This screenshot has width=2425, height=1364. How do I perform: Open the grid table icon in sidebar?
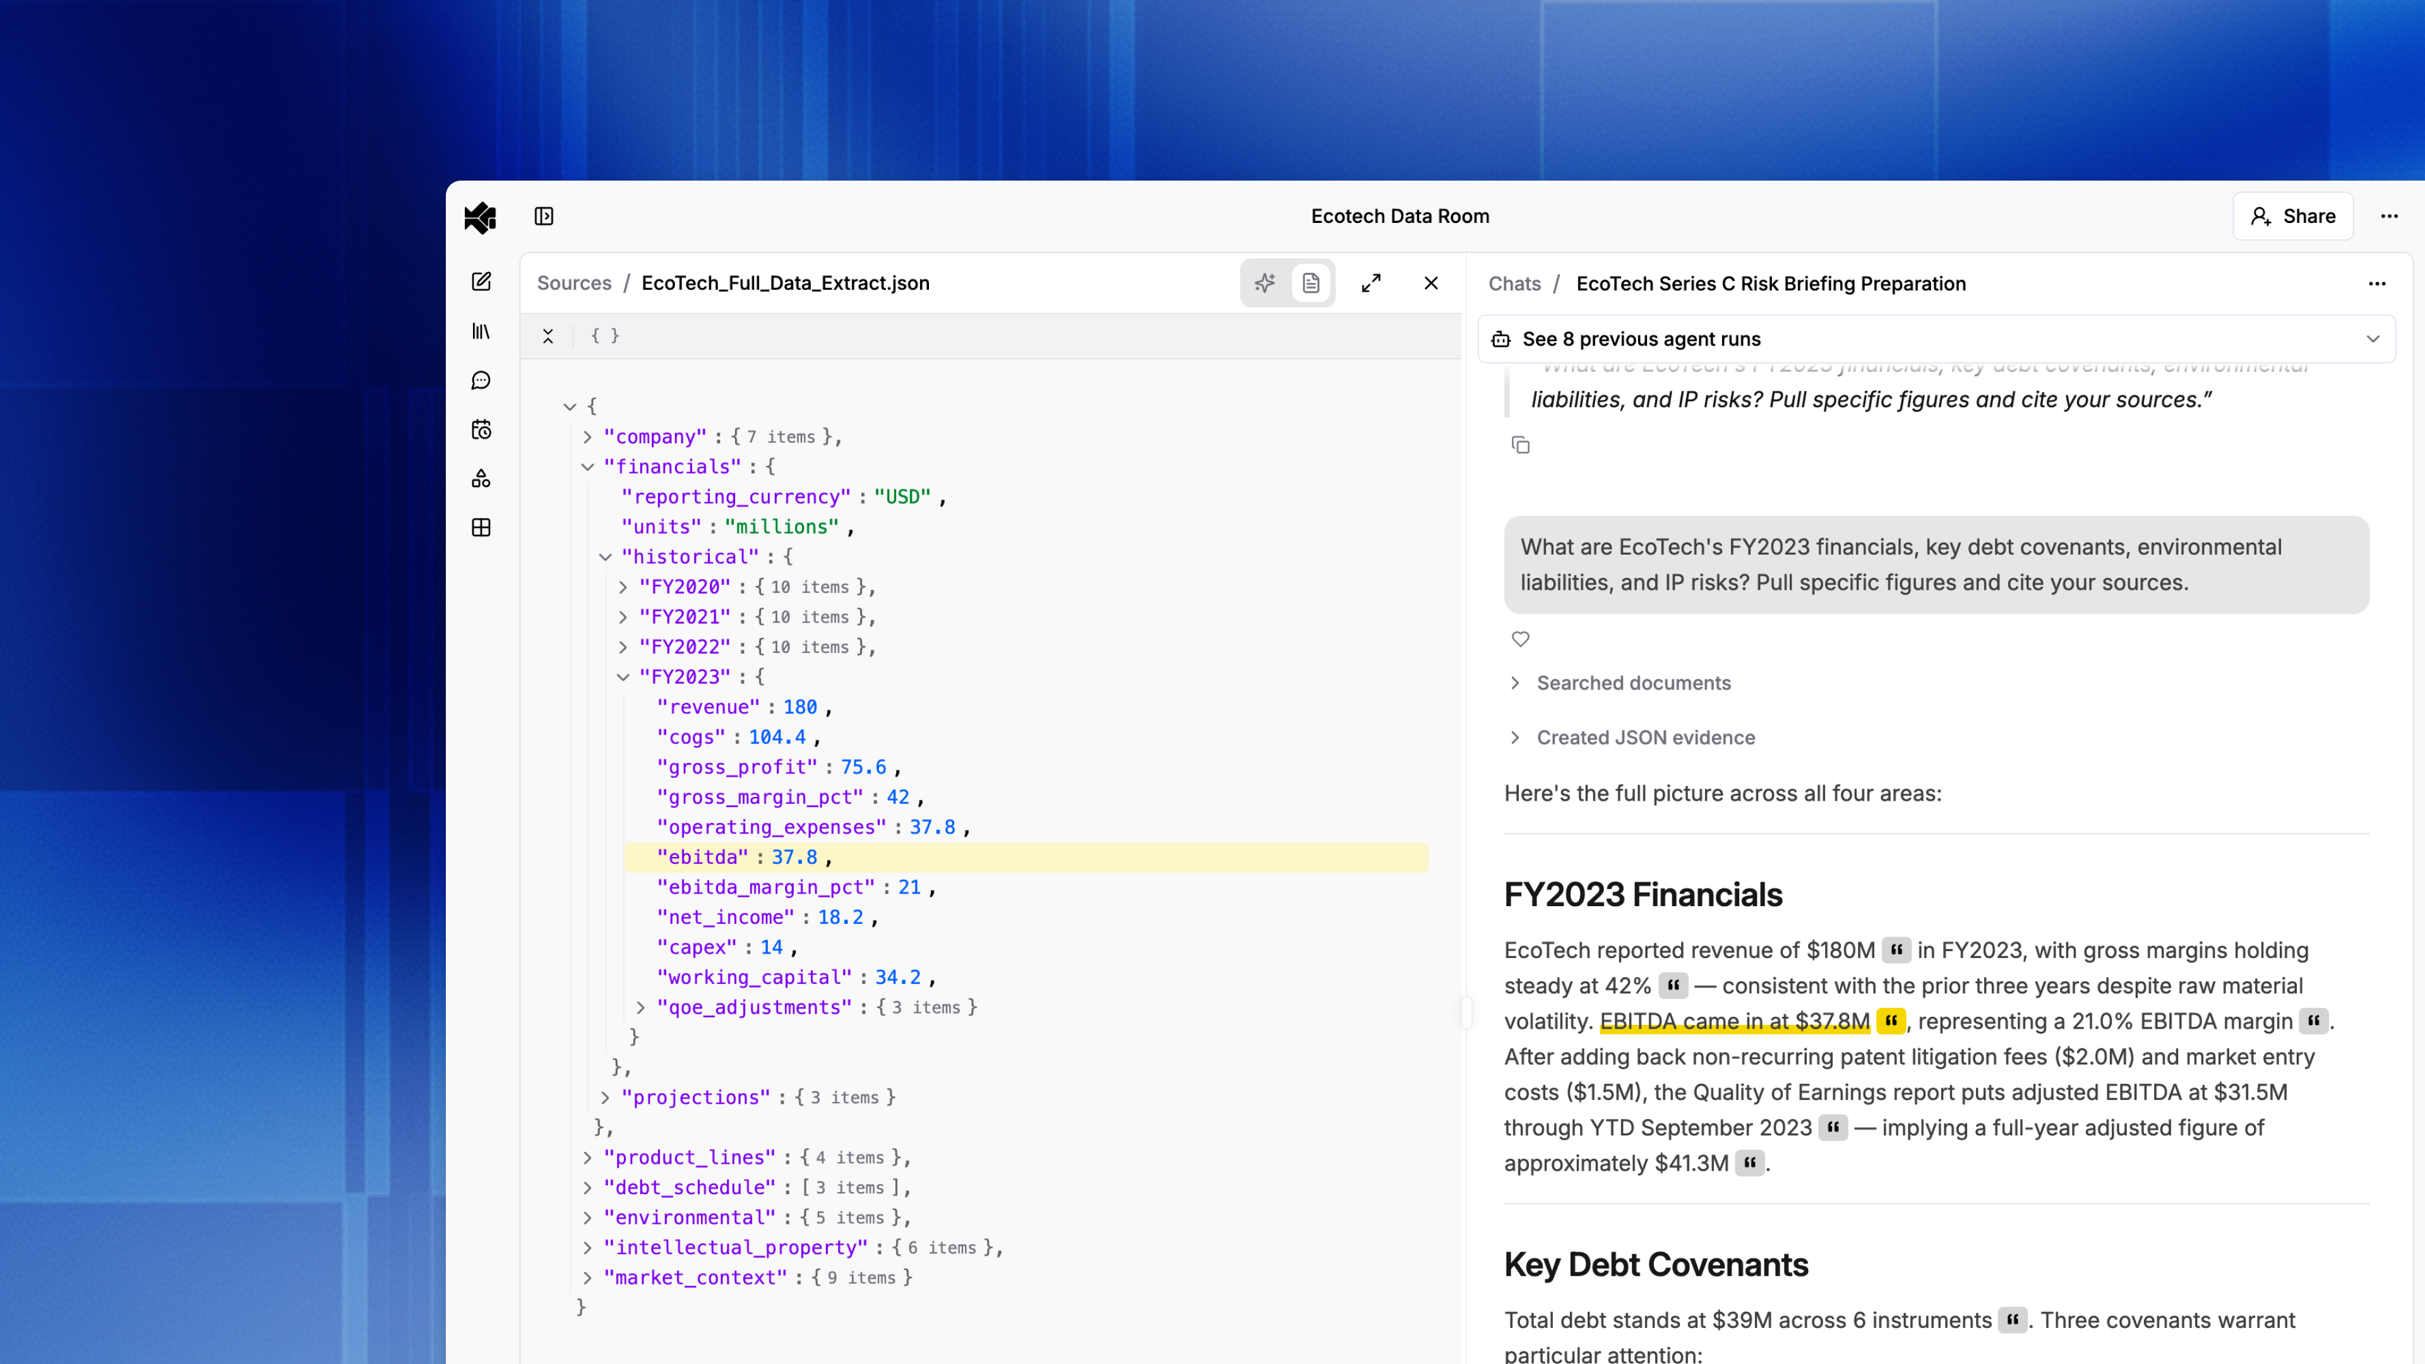point(481,527)
